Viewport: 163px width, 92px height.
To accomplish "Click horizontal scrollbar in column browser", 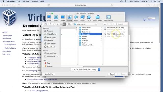I will [105, 66].
